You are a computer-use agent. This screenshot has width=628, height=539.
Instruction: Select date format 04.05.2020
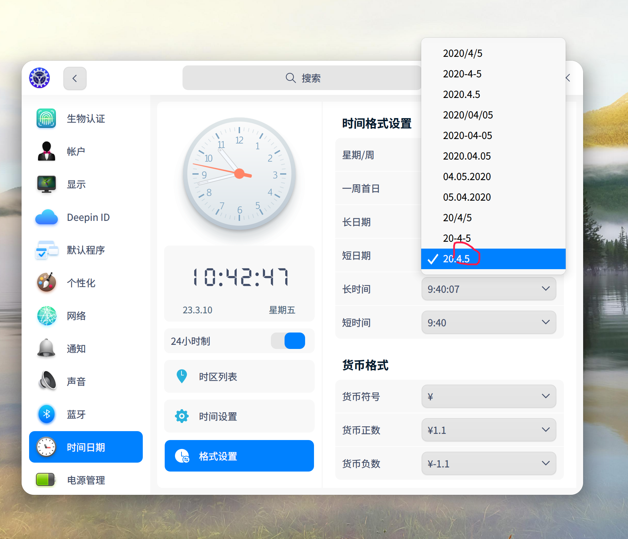tap(493, 177)
